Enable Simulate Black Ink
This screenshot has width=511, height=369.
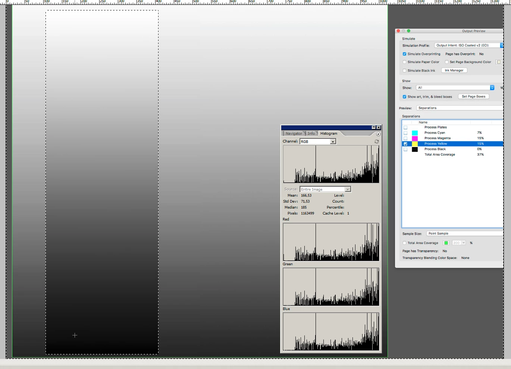coord(404,71)
